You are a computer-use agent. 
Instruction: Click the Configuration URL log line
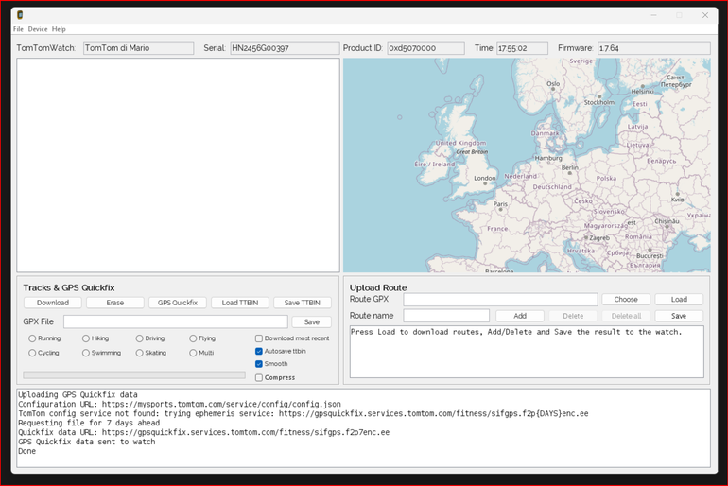pyautogui.click(x=180, y=405)
